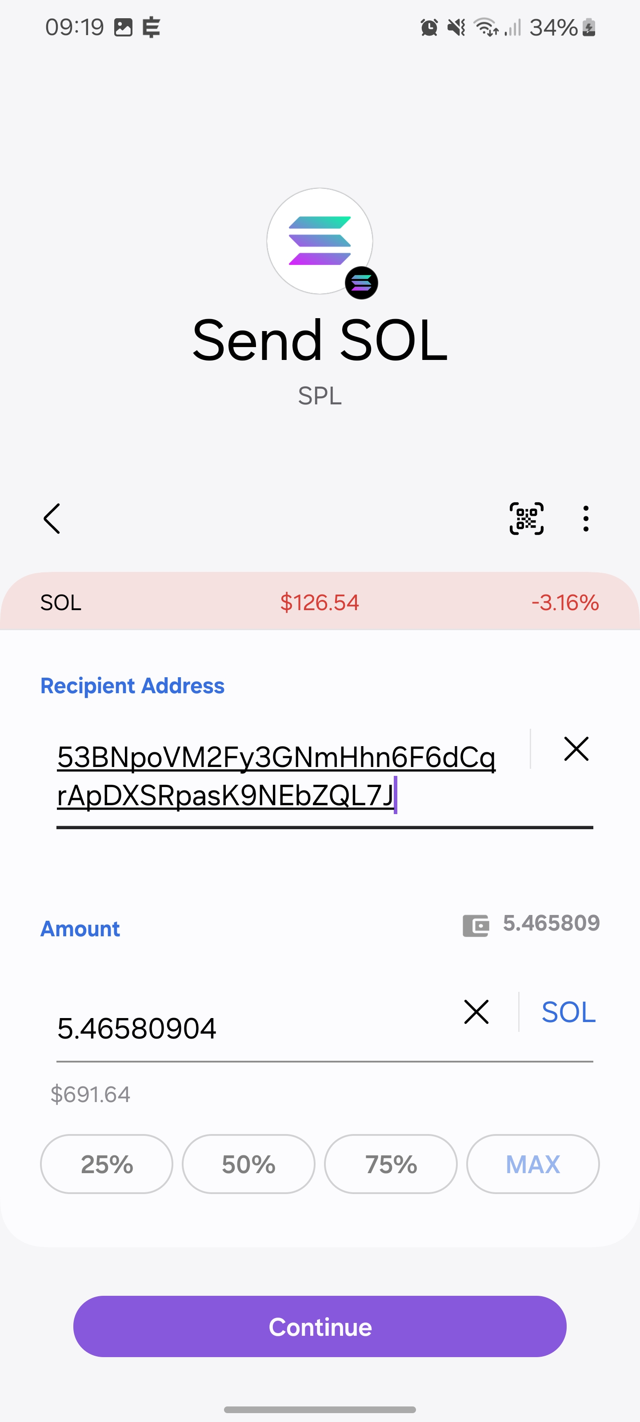Screen dimensions: 640x1422
Task: Tap the Solana logo at top
Action: pos(320,241)
